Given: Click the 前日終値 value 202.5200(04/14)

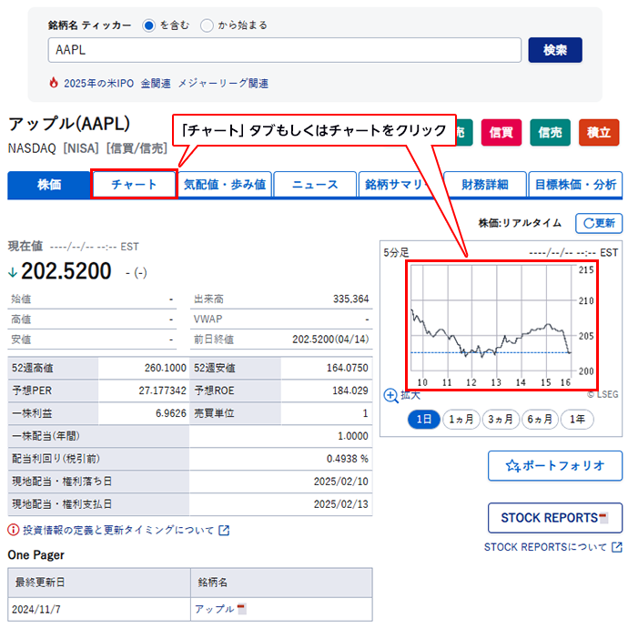Looking at the screenshot, I should 330,340.
